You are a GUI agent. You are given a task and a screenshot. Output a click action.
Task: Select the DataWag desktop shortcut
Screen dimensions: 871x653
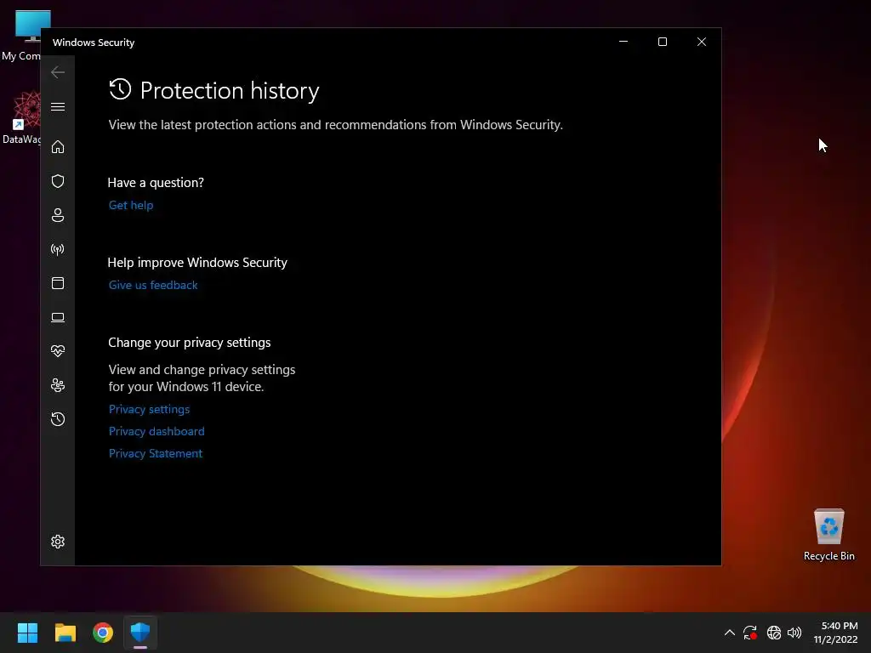tap(22, 117)
